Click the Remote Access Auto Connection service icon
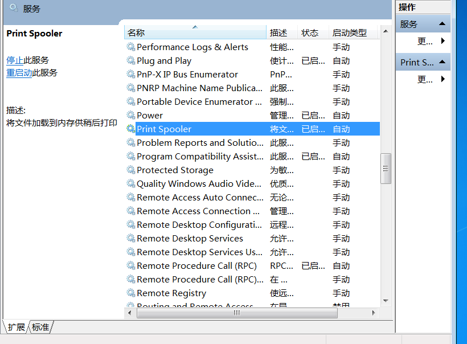 click(x=131, y=197)
